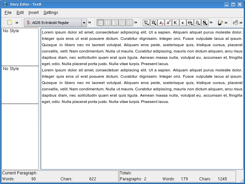245x184 pixels.
Task: Apply outline text effect
Action: pyautogui.click(x=197, y=23)
